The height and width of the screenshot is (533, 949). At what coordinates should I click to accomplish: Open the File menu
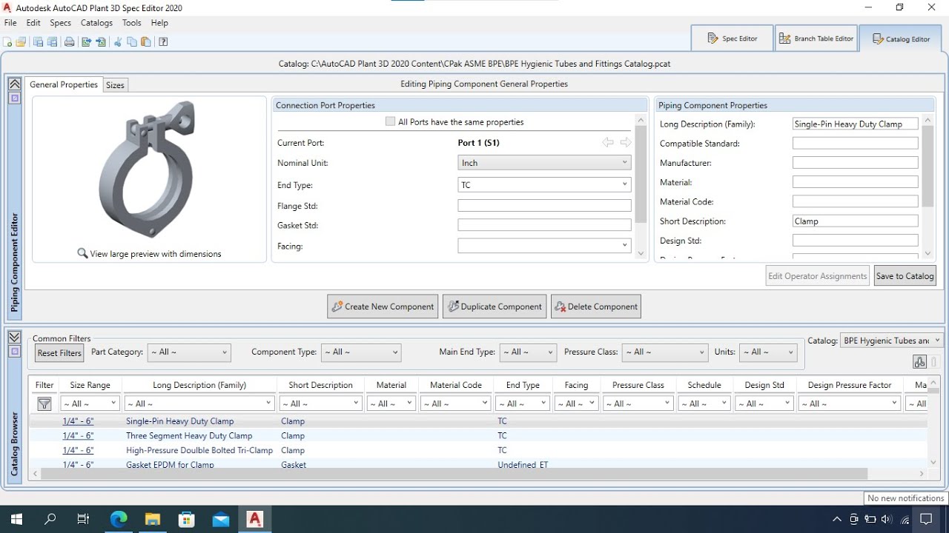pos(10,23)
